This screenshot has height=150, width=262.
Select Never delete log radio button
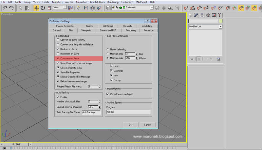[x=108, y=49]
